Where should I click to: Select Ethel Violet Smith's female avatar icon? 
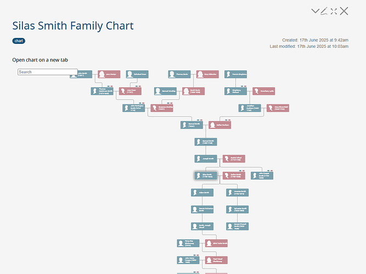coord(209,243)
